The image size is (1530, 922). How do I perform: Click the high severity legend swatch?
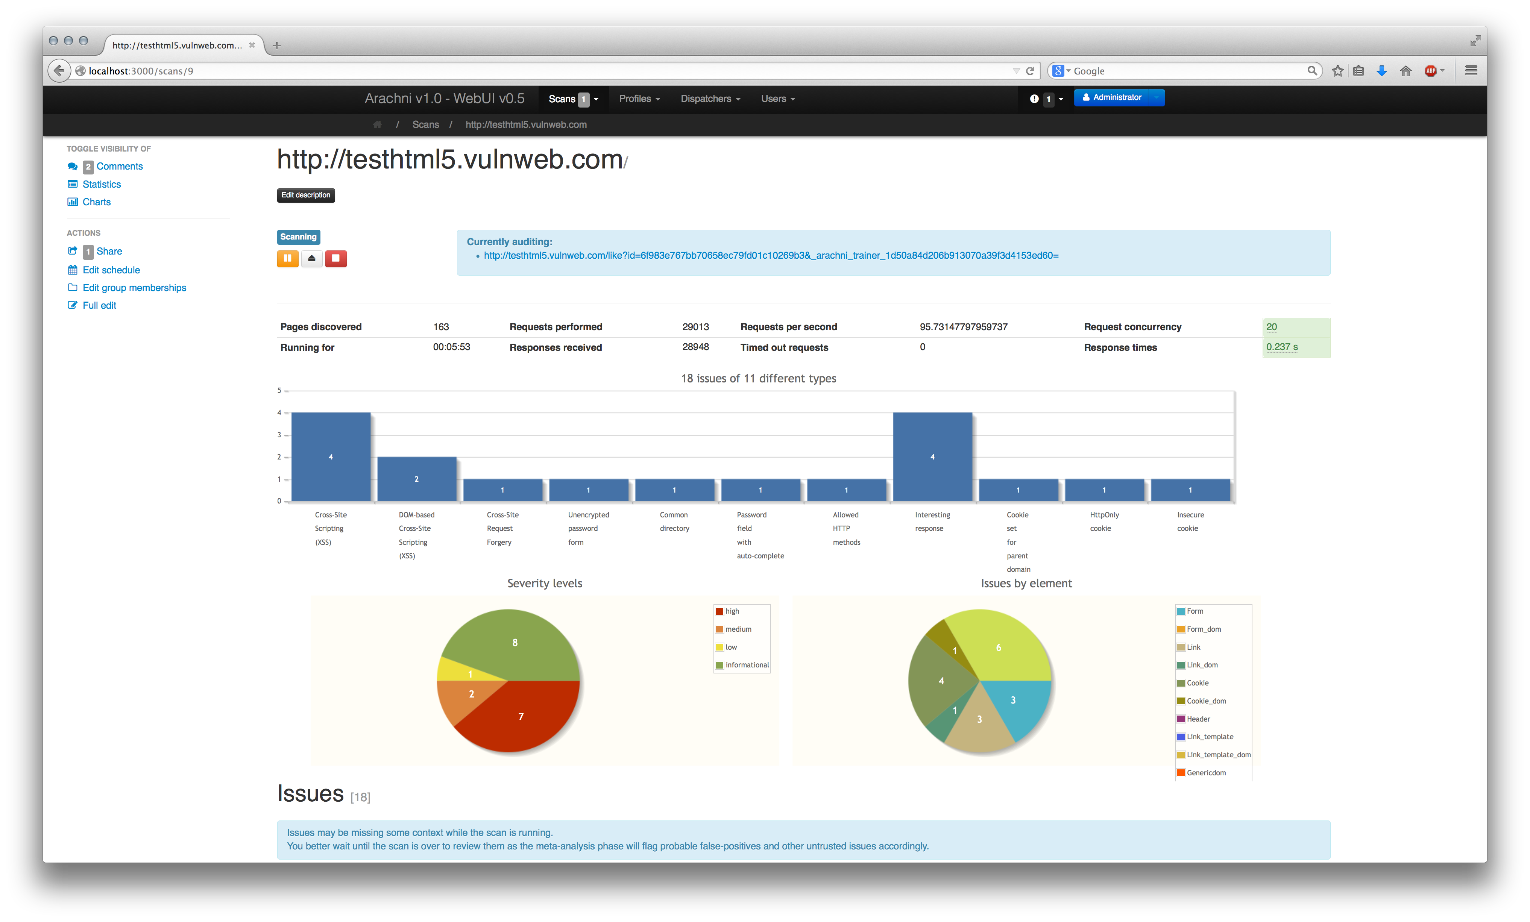[719, 611]
